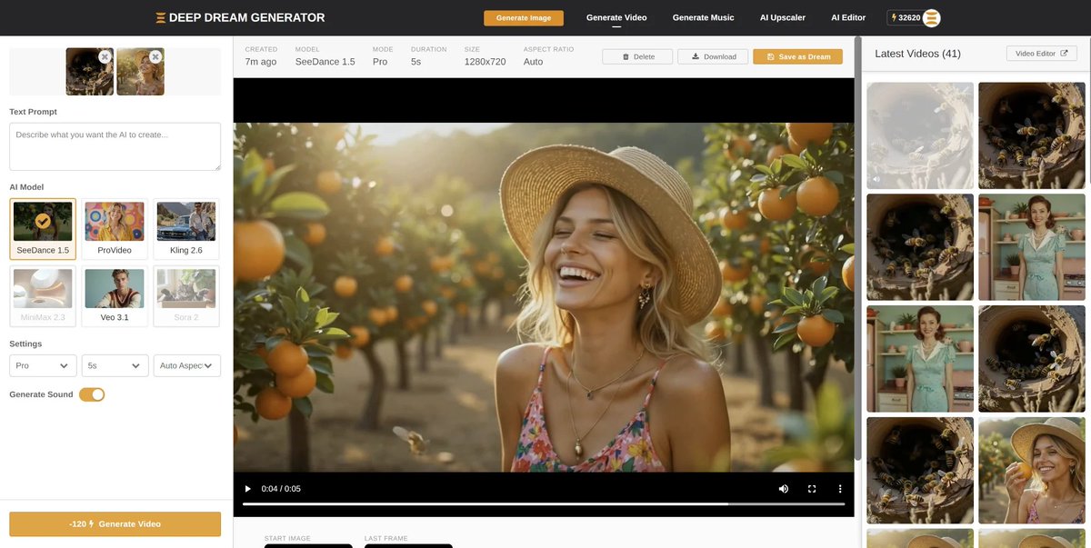The image size is (1091, 548).
Task: Remove the beehive start image
Action: tap(105, 56)
